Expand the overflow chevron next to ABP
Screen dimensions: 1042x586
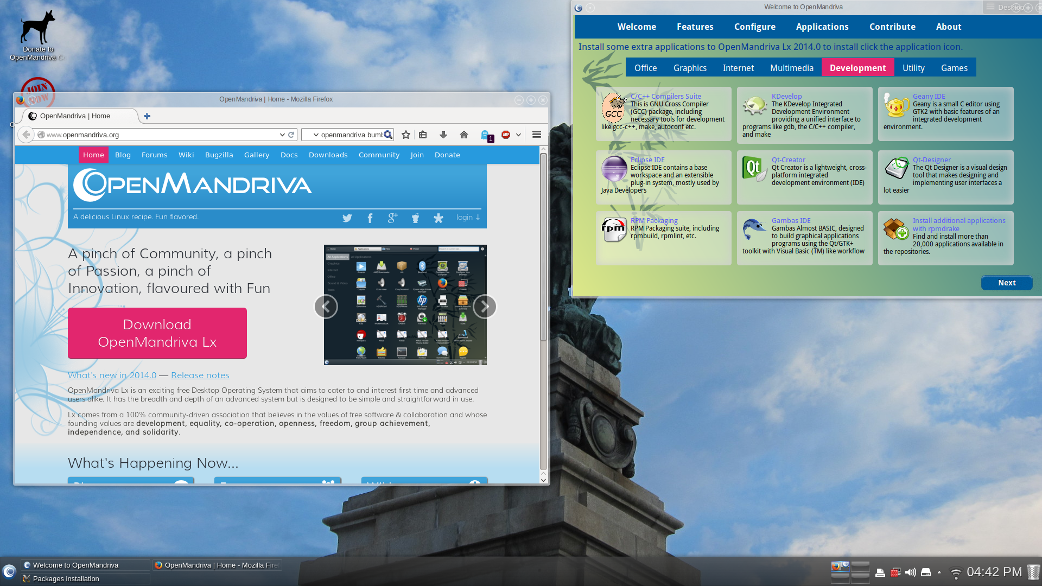[518, 135]
